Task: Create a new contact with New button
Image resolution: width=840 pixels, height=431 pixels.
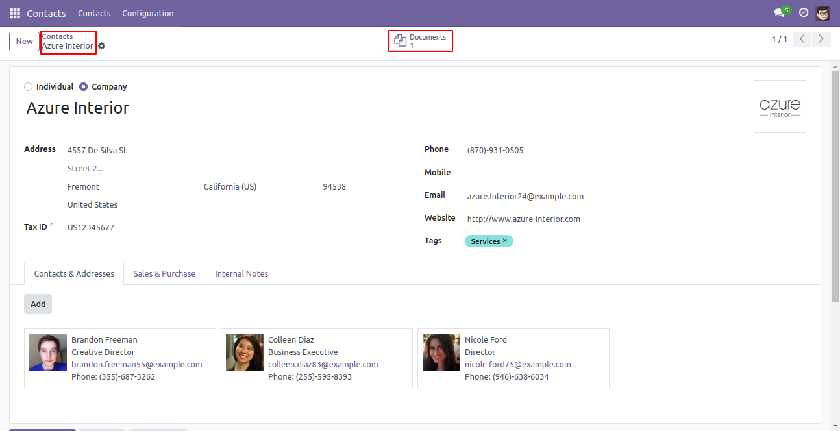Action: click(25, 42)
